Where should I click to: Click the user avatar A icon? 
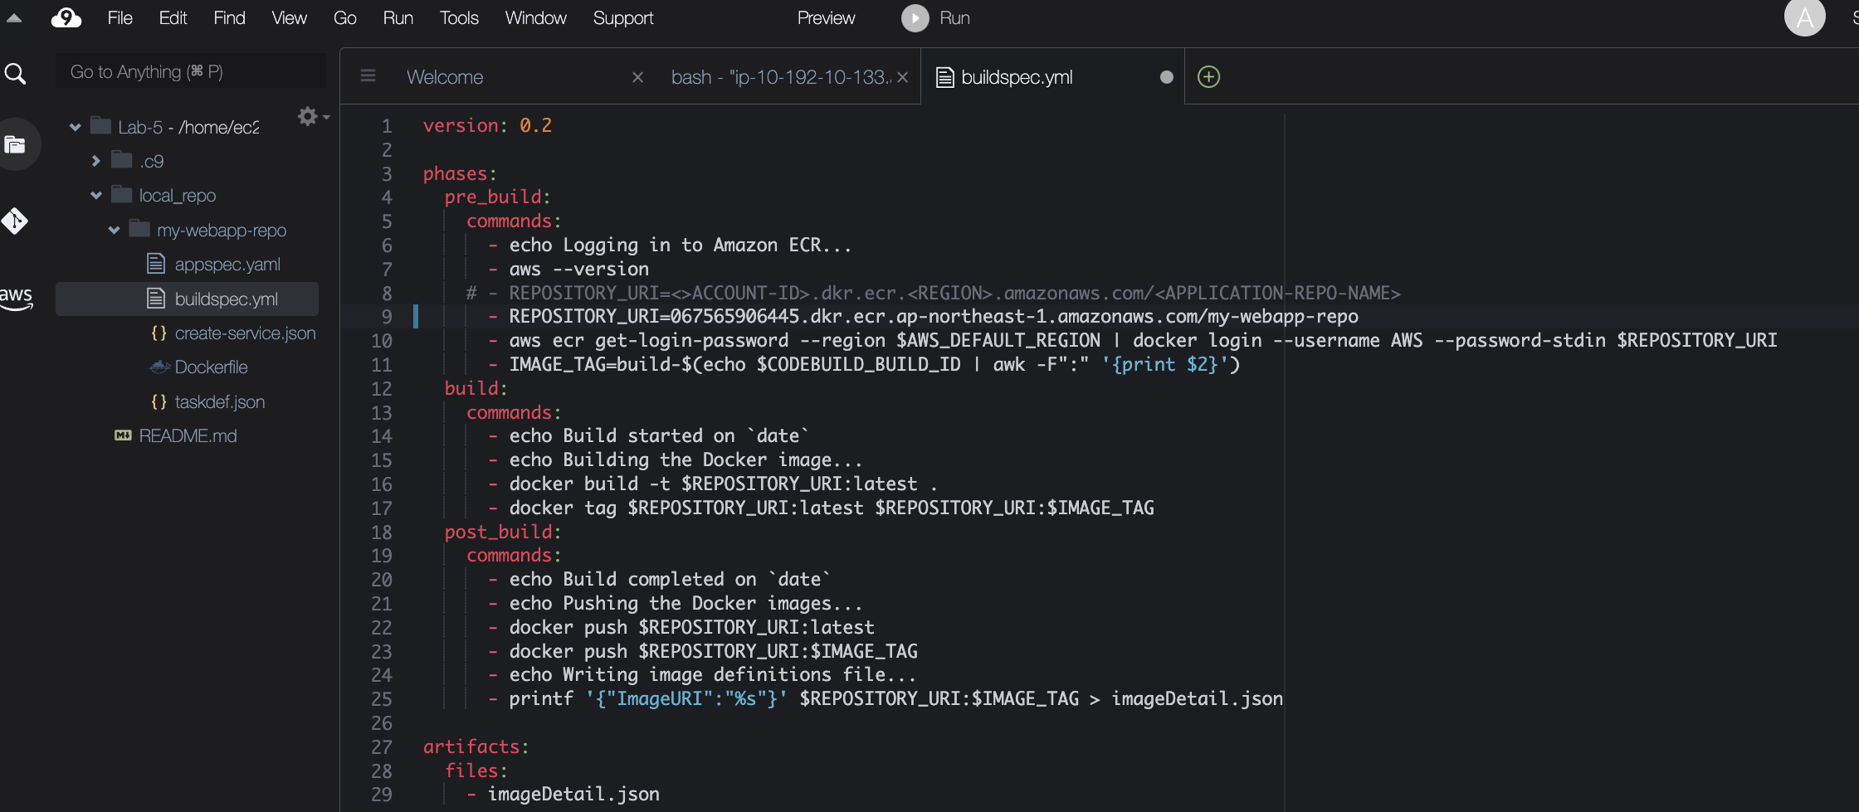(x=1805, y=17)
